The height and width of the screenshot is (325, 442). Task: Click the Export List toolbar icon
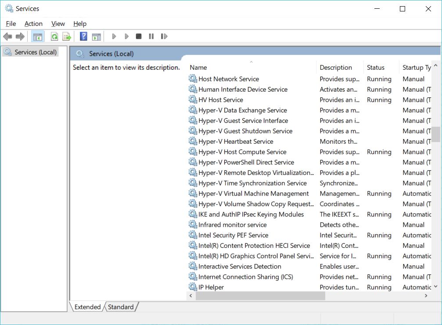[67, 36]
